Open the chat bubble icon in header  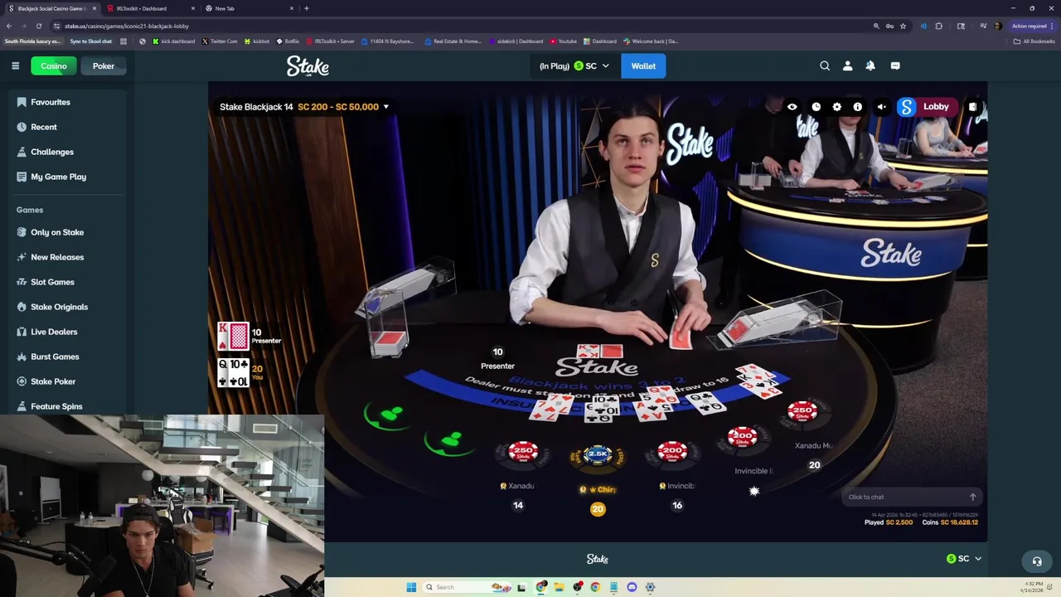tap(895, 66)
